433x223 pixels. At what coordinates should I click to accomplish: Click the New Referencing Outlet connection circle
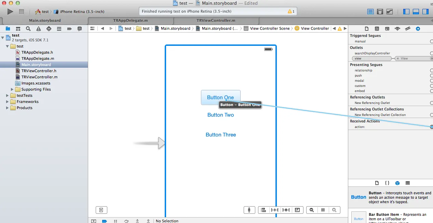[432, 103]
